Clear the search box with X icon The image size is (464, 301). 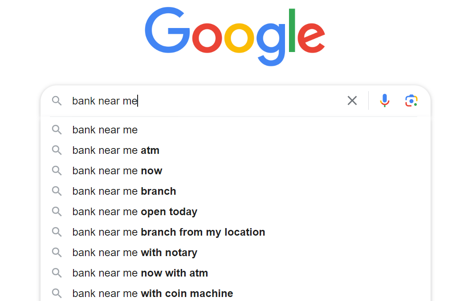click(352, 101)
